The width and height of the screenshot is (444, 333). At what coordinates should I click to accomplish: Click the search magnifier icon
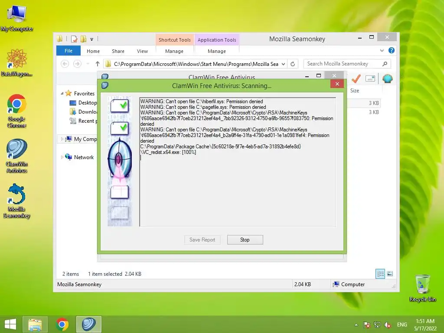click(385, 64)
